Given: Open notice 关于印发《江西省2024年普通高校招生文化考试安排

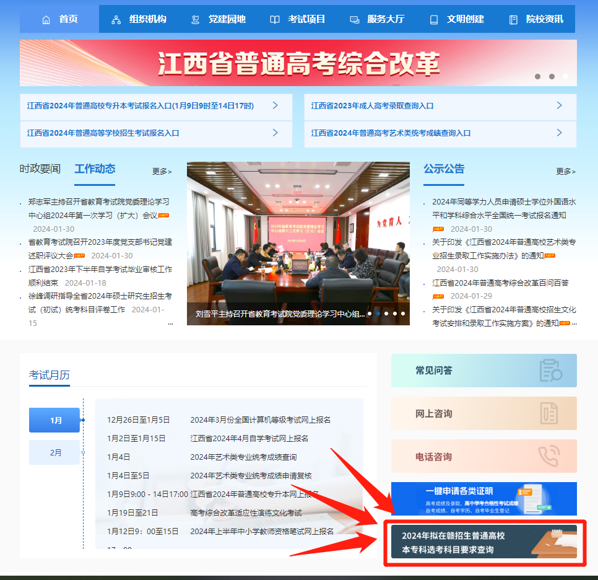Looking at the screenshot, I should [504, 316].
